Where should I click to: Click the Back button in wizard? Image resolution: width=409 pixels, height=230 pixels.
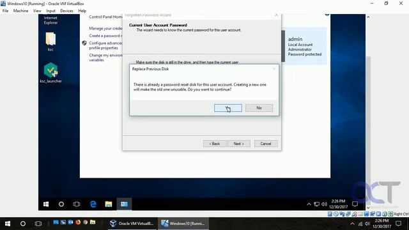pyautogui.click(x=215, y=144)
